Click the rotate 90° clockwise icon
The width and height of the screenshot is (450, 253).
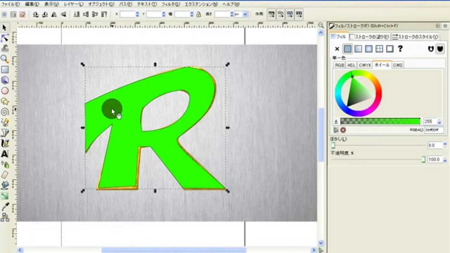point(45,14)
